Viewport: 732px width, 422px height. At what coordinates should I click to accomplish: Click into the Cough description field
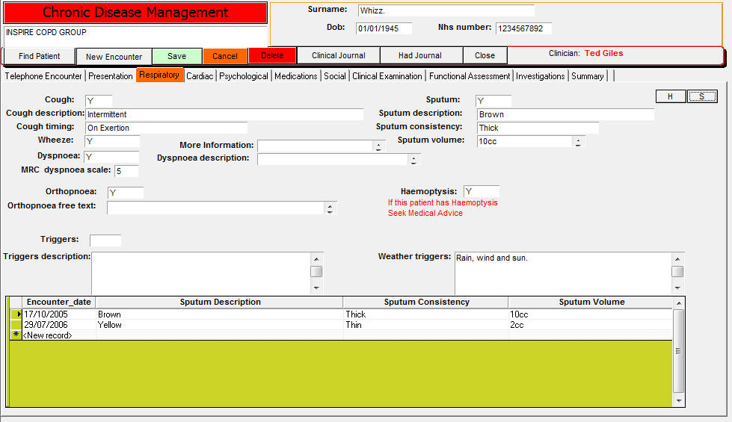pyautogui.click(x=224, y=114)
